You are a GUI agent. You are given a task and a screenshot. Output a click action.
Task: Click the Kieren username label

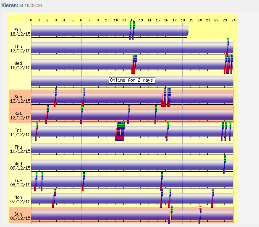click(10, 5)
